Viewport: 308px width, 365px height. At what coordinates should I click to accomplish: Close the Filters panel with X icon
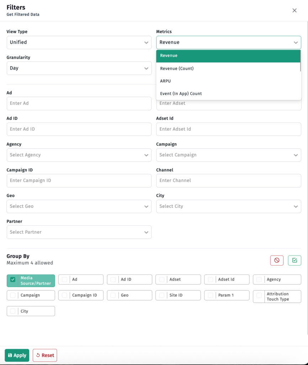click(294, 10)
